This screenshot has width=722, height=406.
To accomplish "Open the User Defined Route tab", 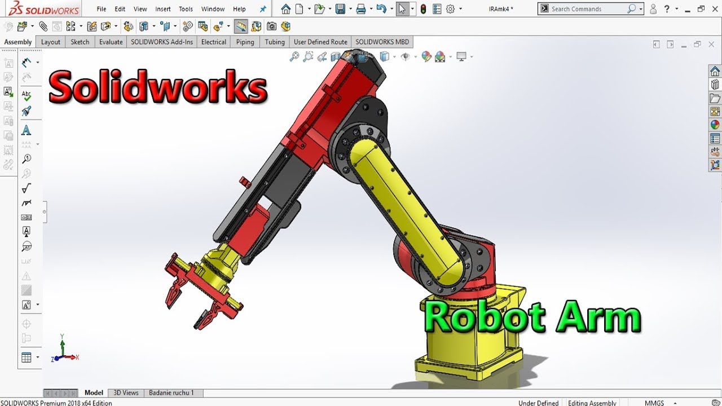I will coord(320,42).
